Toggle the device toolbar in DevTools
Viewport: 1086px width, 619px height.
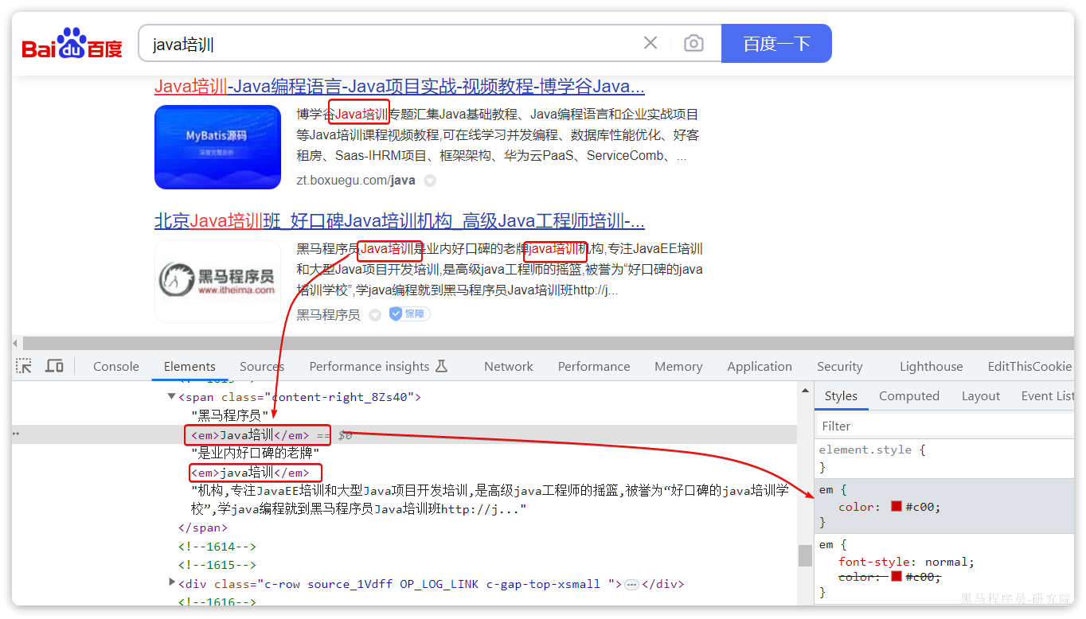pyautogui.click(x=54, y=366)
